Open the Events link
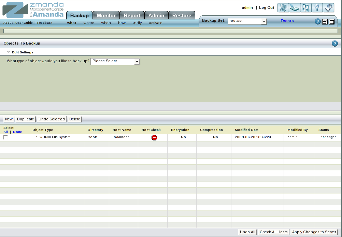 287,21
